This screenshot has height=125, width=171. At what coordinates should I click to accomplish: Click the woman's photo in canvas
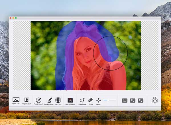coord(86,56)
